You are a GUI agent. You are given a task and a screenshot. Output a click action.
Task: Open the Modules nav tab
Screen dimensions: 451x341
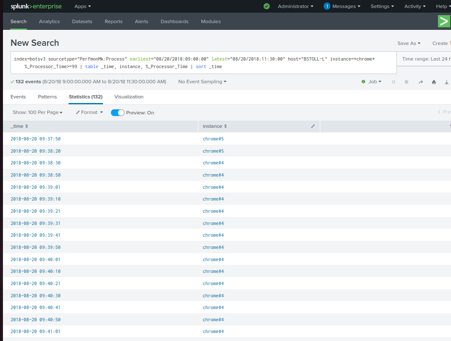211,21
